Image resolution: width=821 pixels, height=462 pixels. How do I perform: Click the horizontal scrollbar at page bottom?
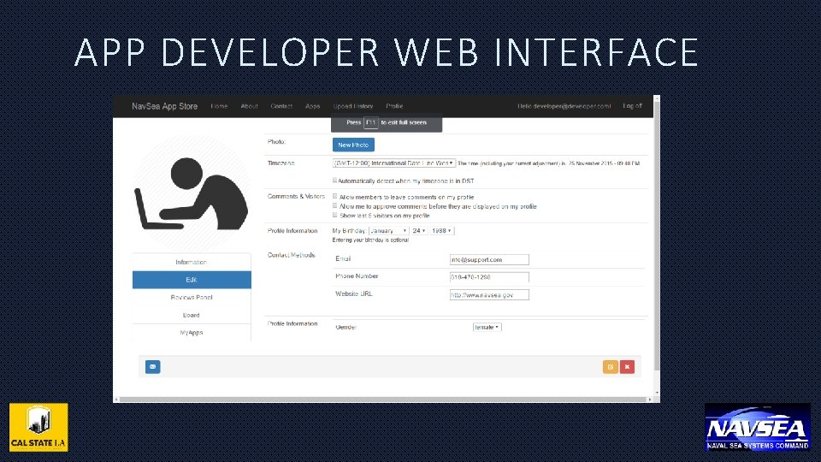click(x=383, y=400)
